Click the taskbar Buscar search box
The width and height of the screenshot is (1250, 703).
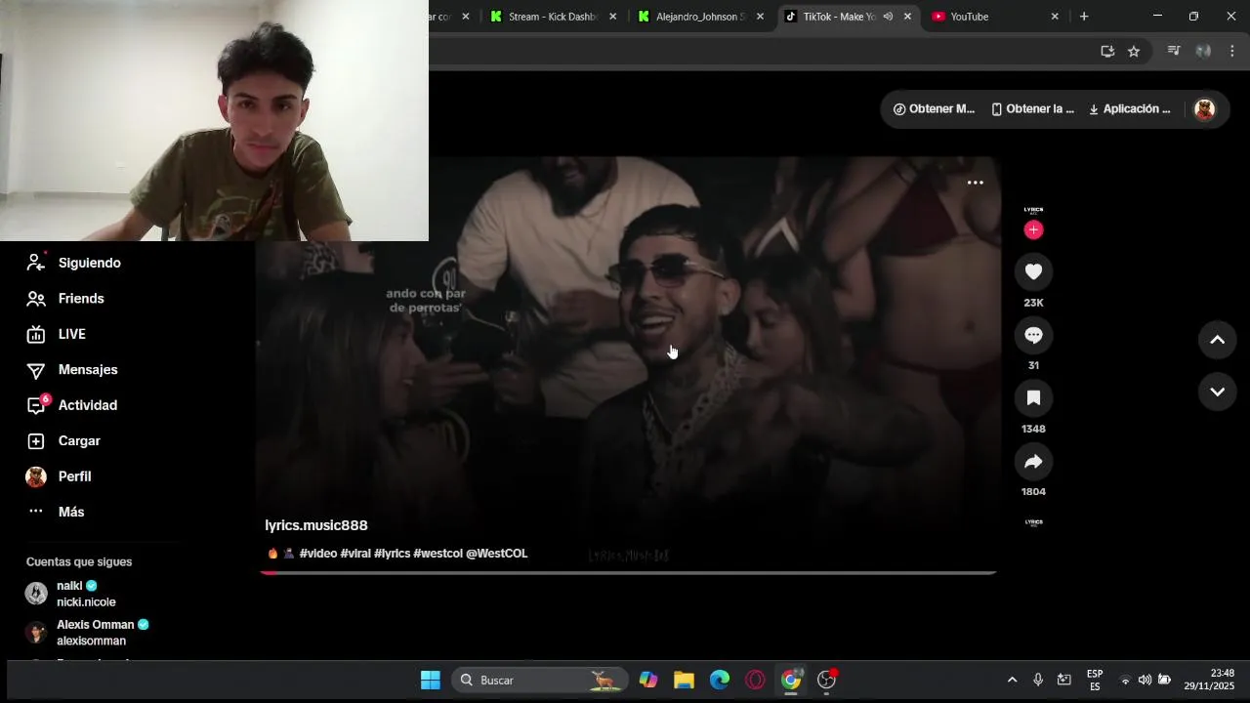(x=538, y=681)
